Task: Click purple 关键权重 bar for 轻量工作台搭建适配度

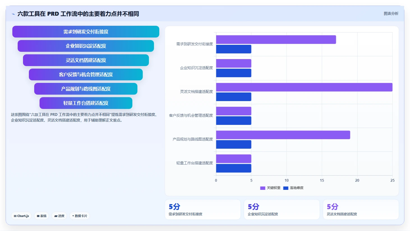Action: pyautogui.click(x=234, y=158)
